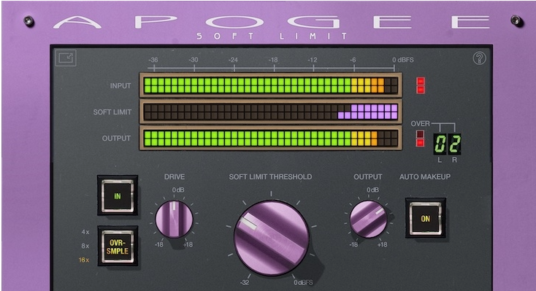Open the help question mark icon
The image size is (536, 291).
479,58
